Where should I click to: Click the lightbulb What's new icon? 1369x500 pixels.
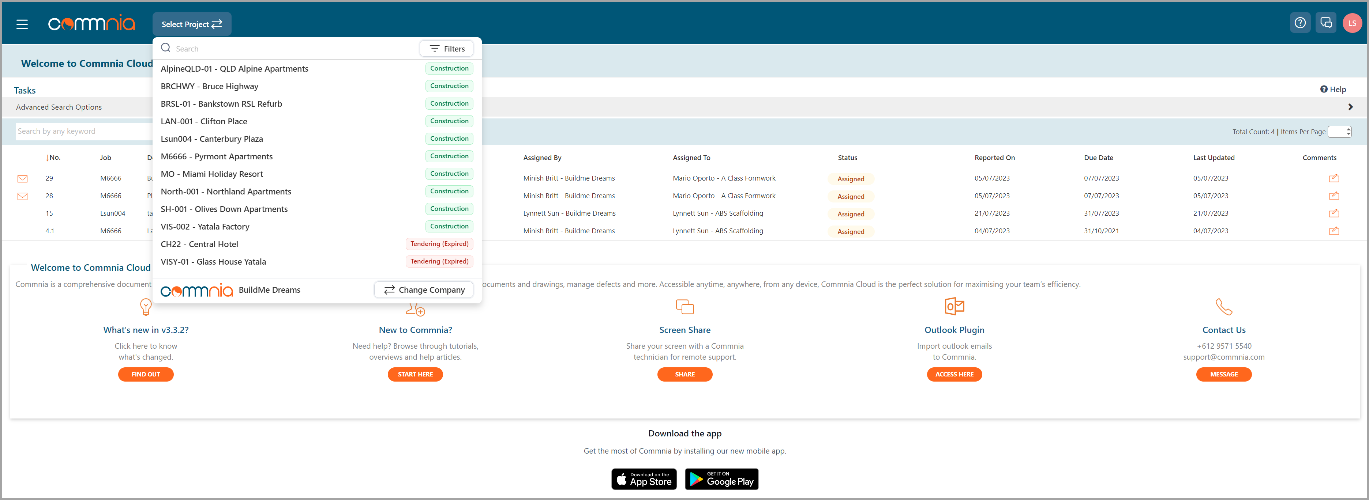click(x=146, y=307)
